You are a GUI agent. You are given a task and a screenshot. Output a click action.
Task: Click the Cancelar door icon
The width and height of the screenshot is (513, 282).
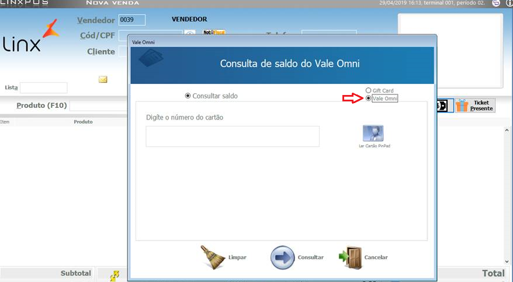[x=351, y=257]
